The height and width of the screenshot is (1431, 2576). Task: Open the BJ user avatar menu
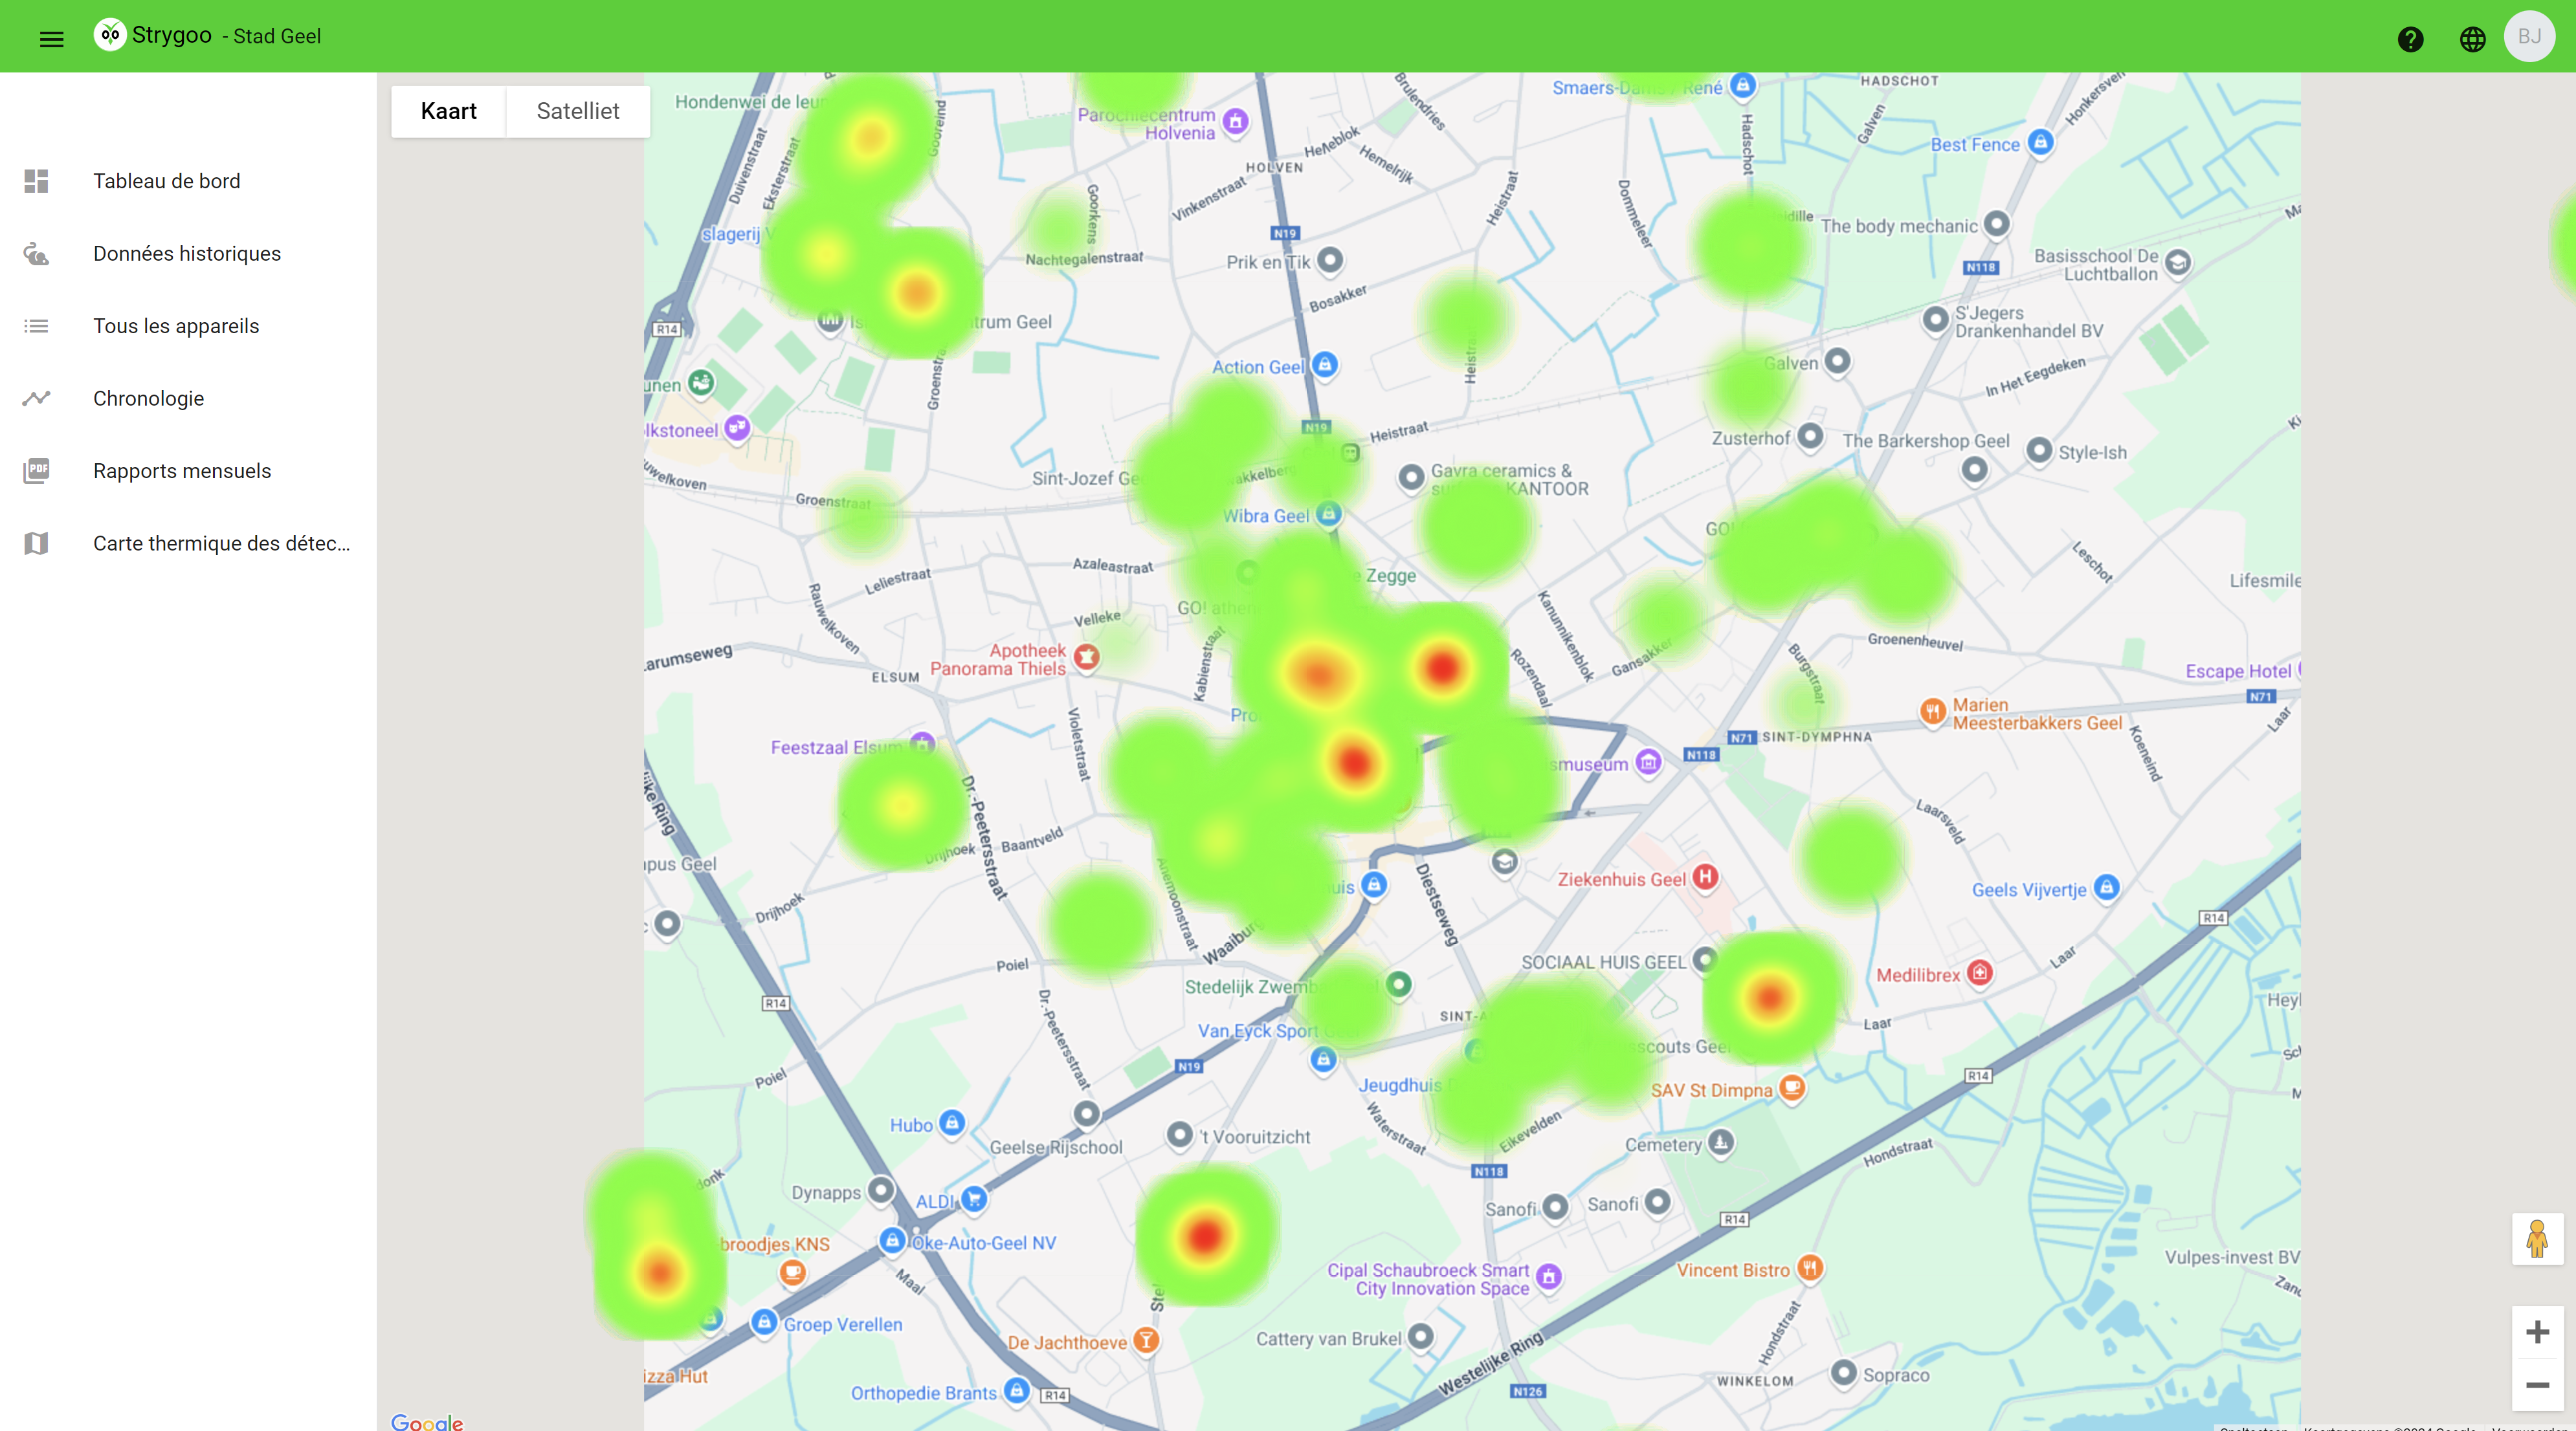pyautogui.click(x=2529, y=36)
